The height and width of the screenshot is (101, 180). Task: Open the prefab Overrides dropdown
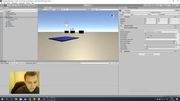click(169, 15)
